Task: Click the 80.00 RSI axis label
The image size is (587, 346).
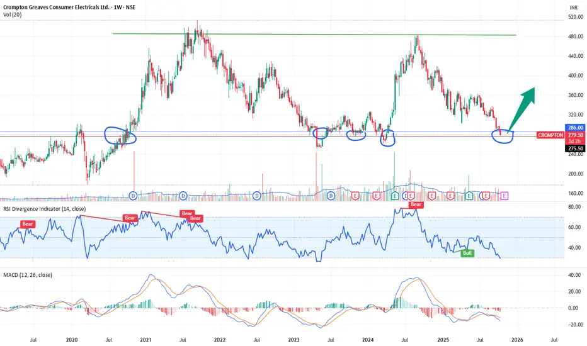Action: pos(575,207)
